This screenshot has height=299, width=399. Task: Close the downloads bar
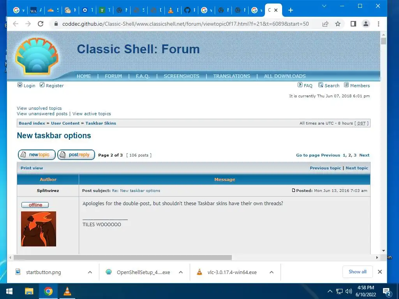(380, 272)
